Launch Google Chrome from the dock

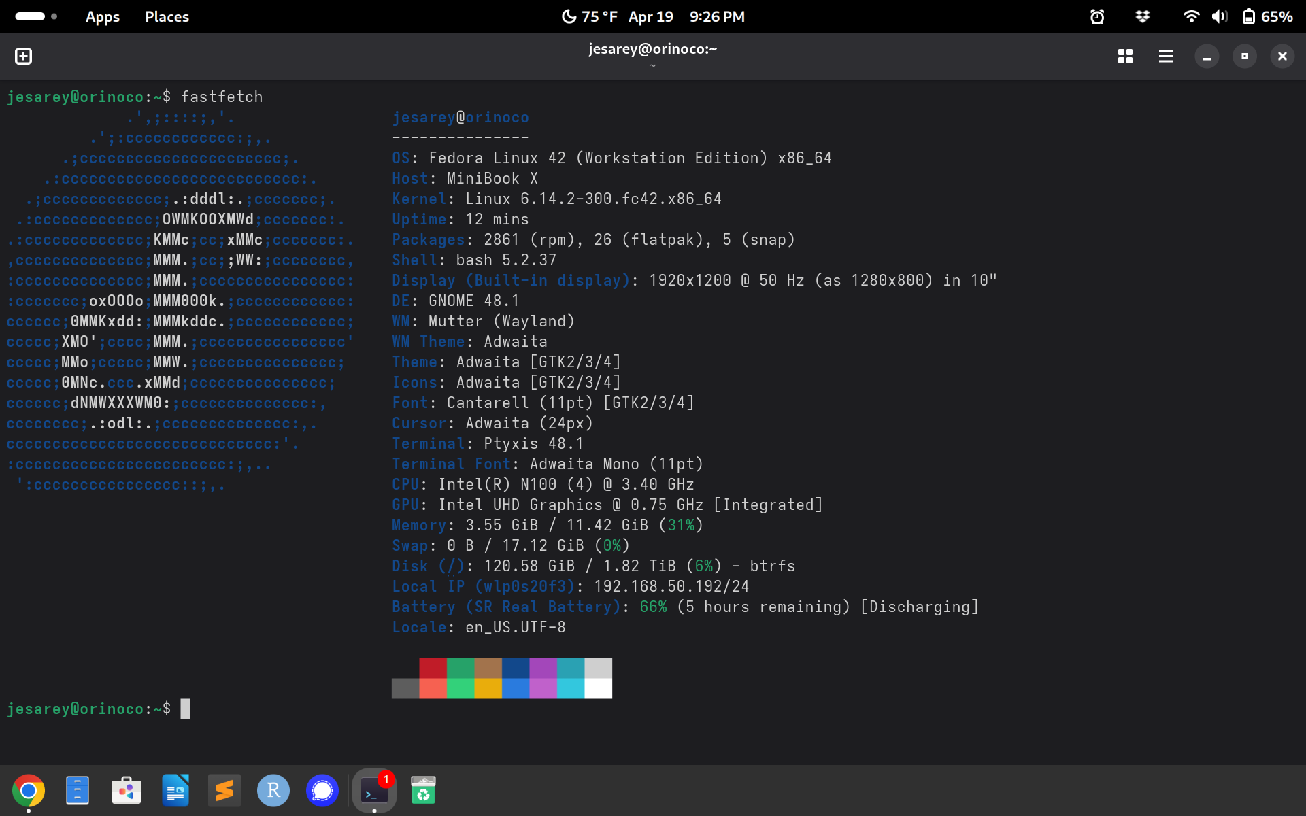coord(29,790)
